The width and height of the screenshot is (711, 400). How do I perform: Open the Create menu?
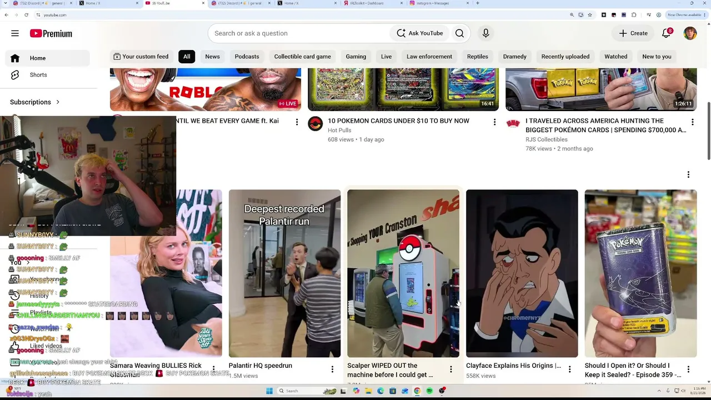[x=633, y=33]
